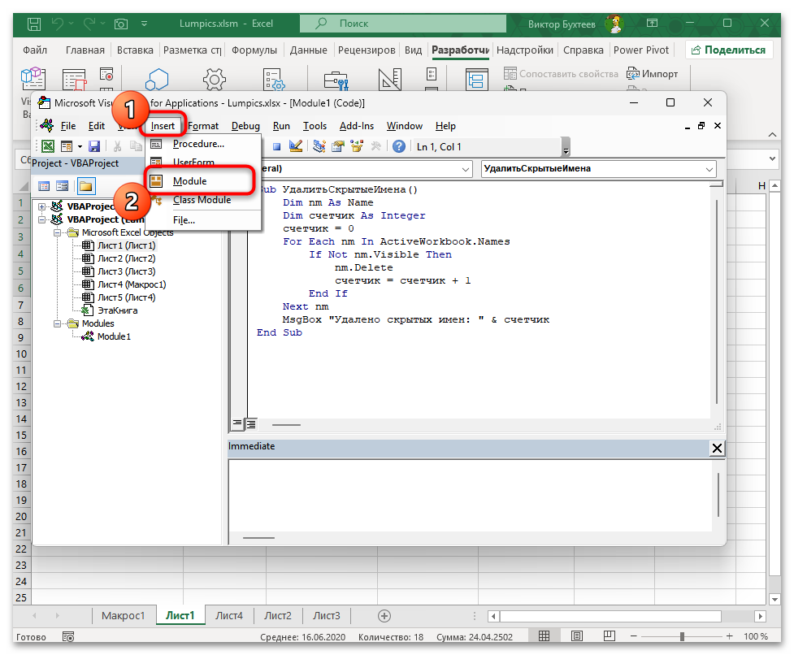Click the Reset (stop) toolbar button
This screenshot has width=794, height=655.
pos(276,146)
